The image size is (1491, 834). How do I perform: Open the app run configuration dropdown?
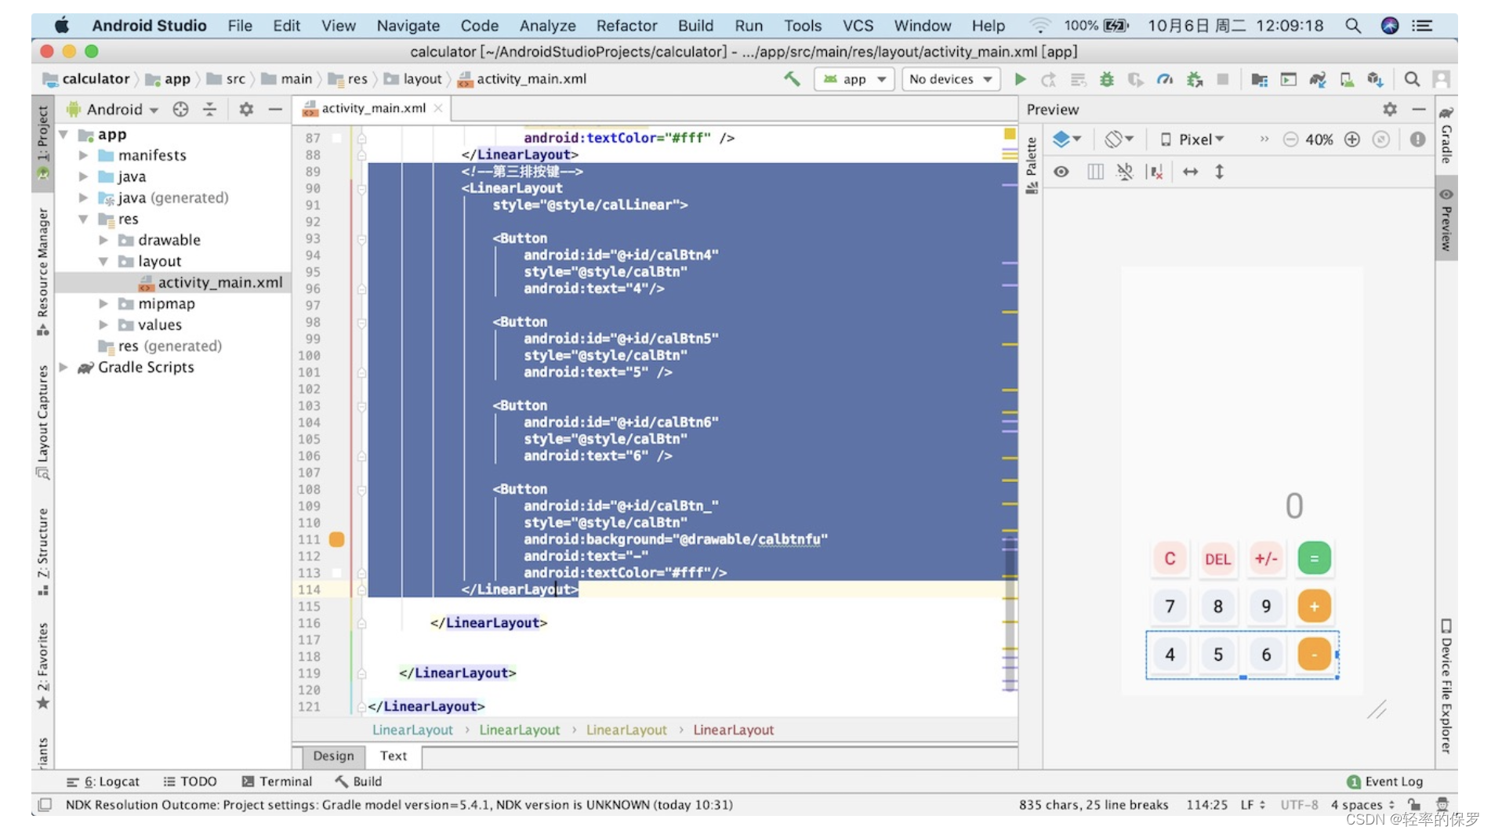(x=854, y=79)
